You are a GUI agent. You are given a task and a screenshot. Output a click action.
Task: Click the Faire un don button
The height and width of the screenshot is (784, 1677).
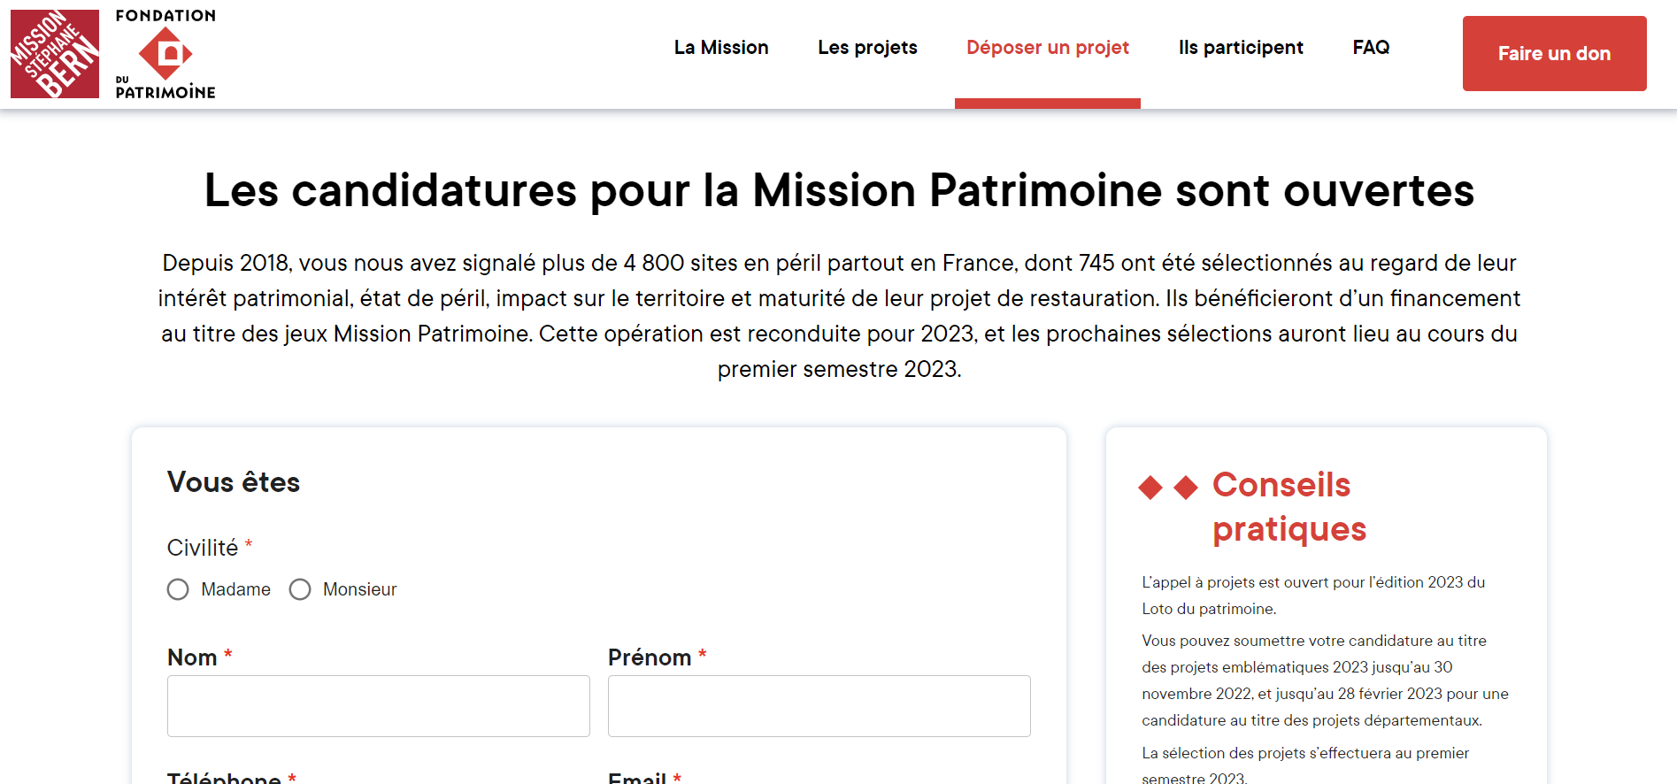(x=1554, y=54)
